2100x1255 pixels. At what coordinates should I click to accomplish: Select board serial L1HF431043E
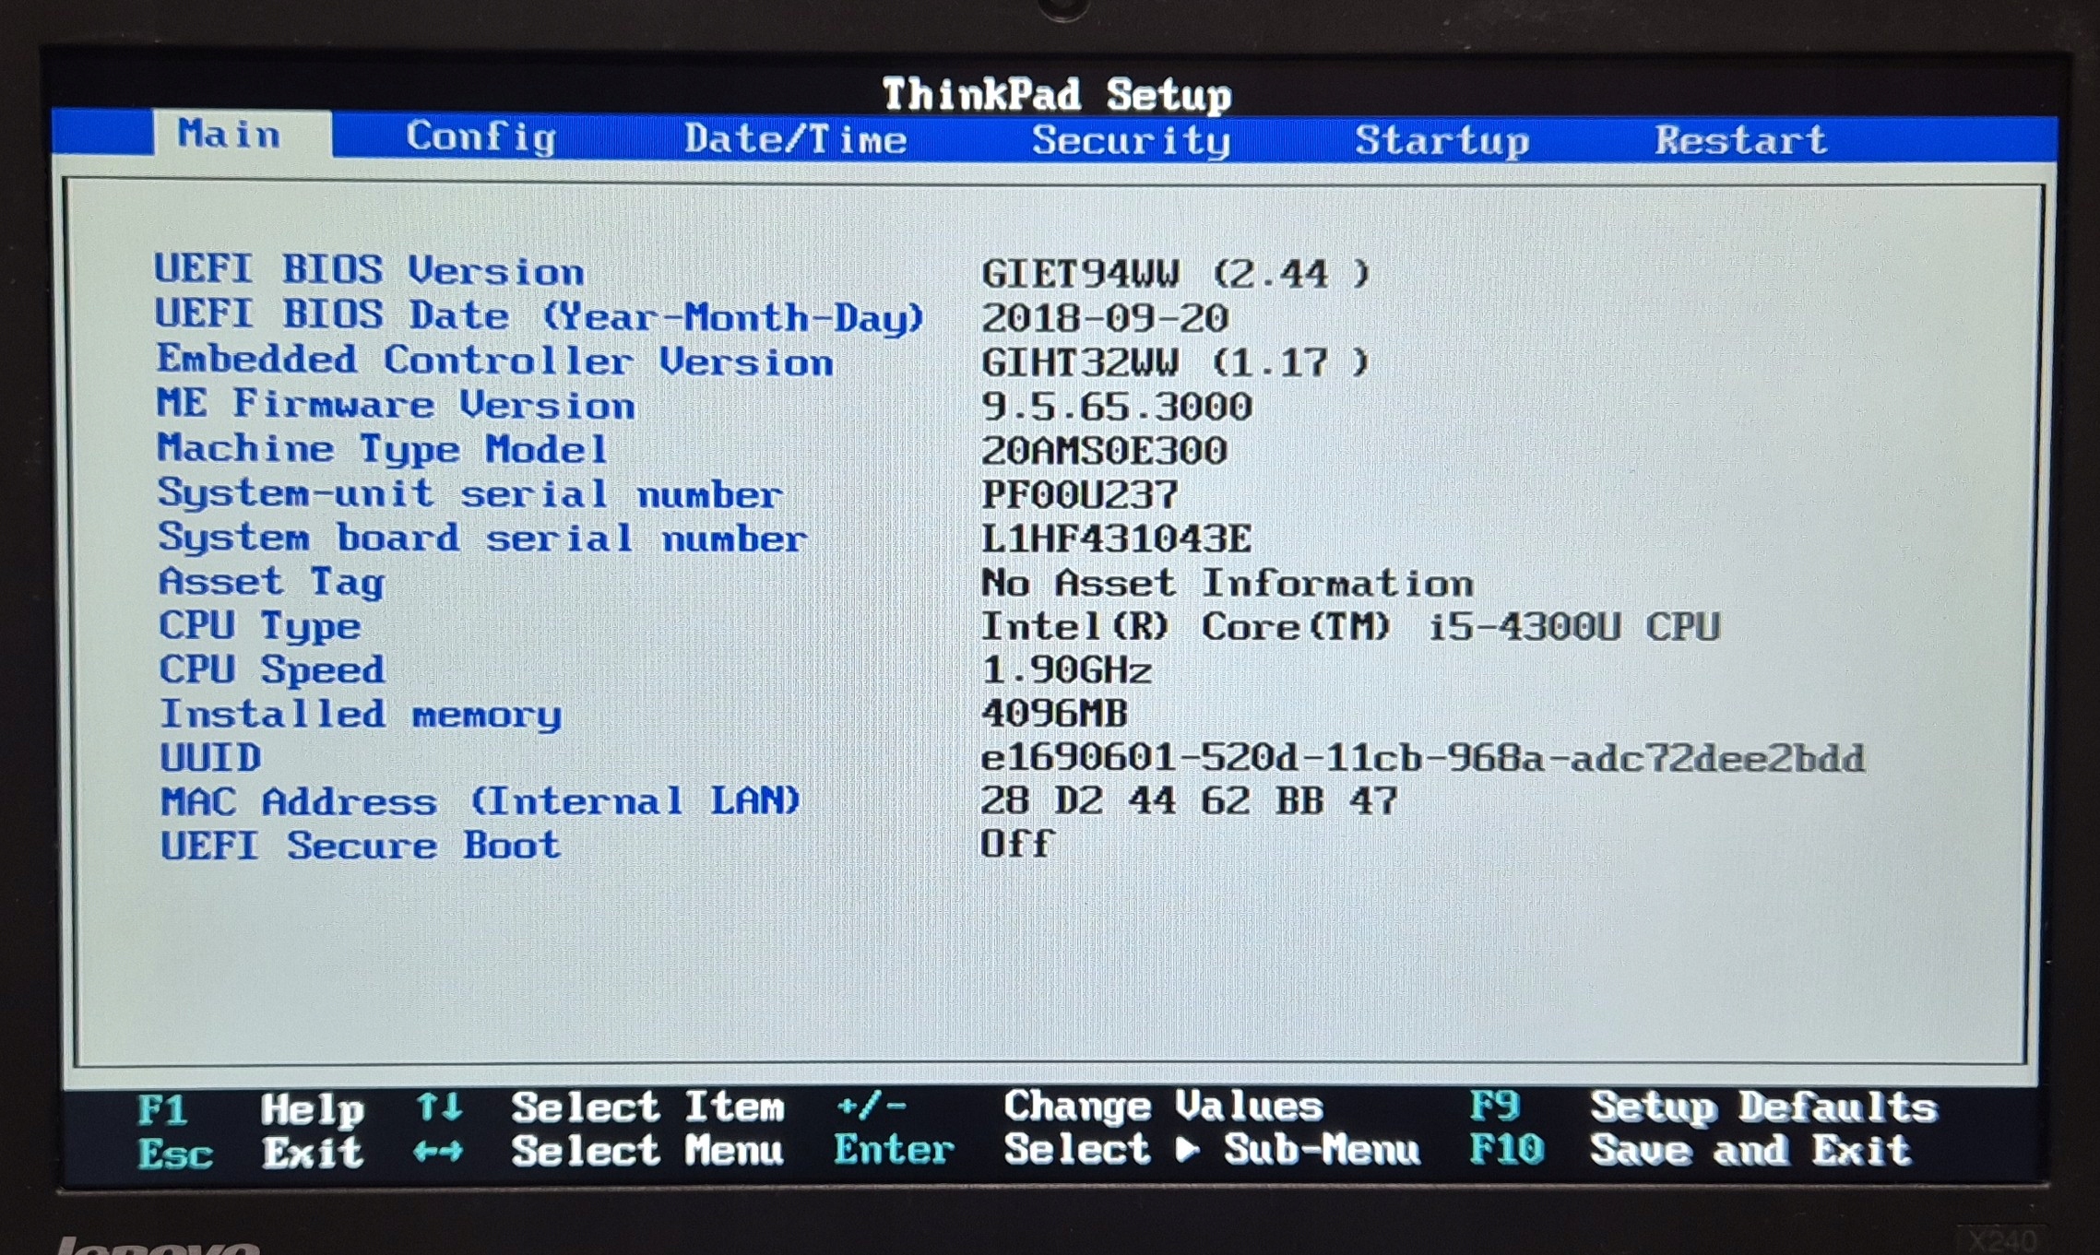(1116, 539)
